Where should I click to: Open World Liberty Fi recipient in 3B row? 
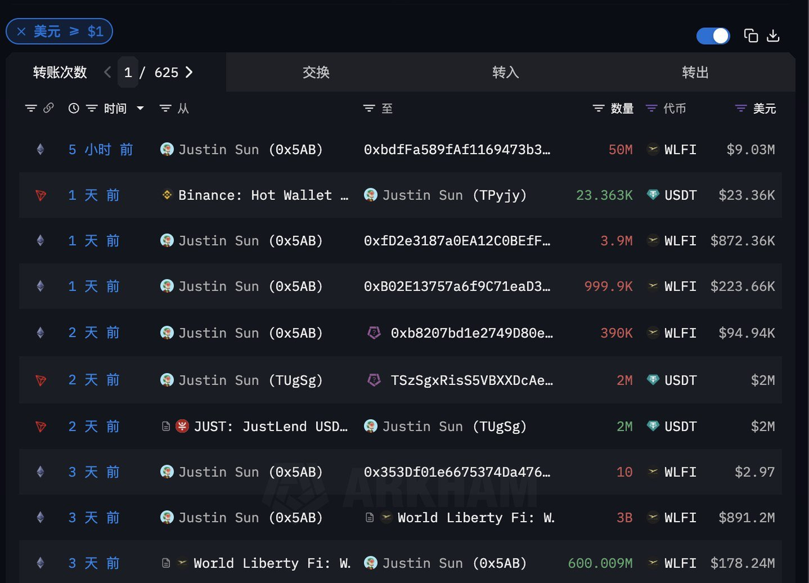(476, 518)
